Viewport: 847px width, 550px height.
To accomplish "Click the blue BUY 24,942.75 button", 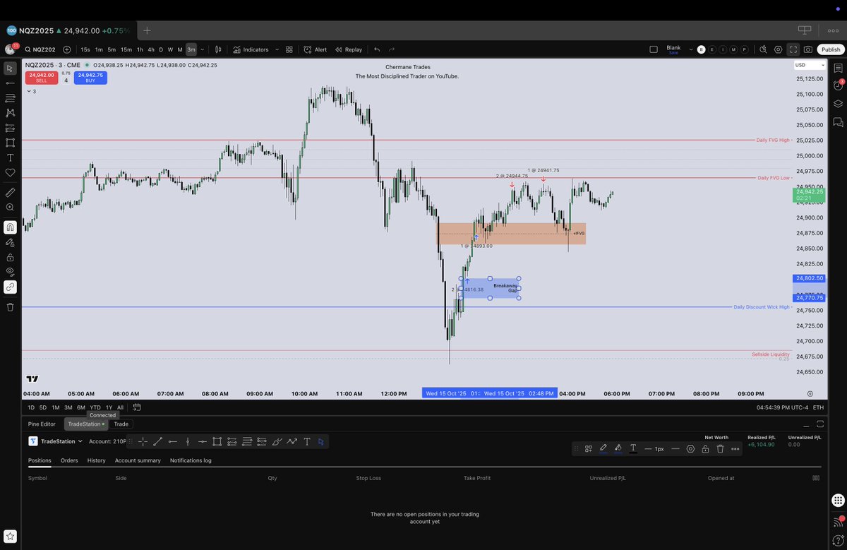I will pyautogui.click(x=90, y=77).
